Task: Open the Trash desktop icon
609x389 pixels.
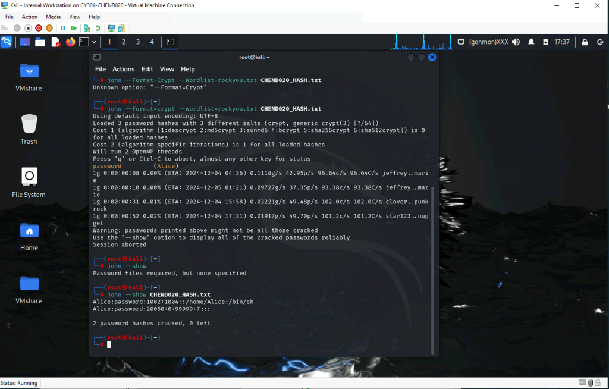Action: point(29,129)
